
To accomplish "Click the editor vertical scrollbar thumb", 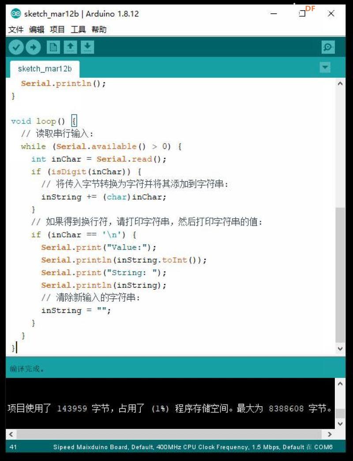I will coord(340,275).
